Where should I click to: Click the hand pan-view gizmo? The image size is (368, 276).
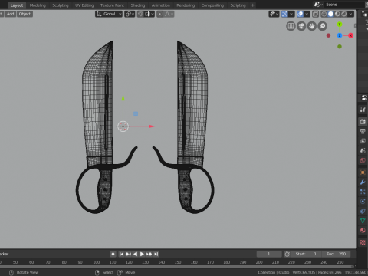pyautogui.click(x=312, y=26)
